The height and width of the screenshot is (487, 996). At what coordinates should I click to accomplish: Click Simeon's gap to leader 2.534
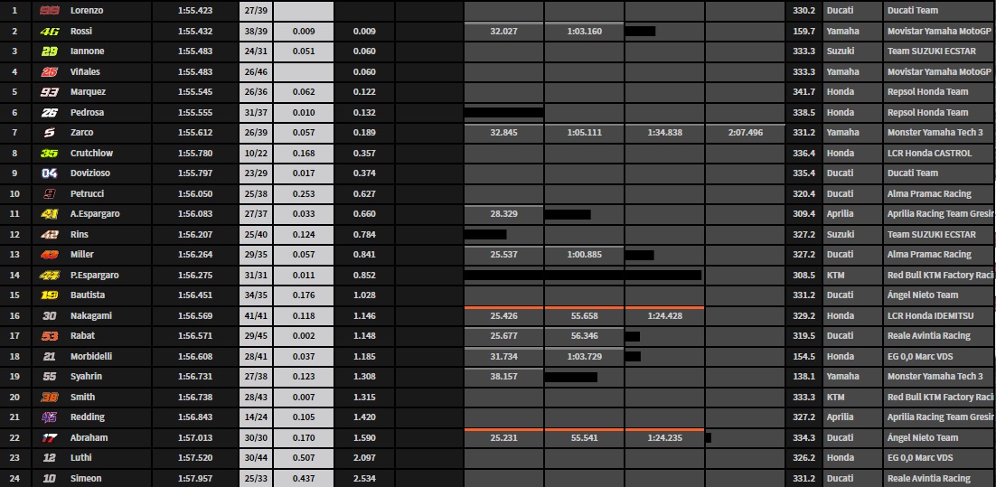pos(365,478)
